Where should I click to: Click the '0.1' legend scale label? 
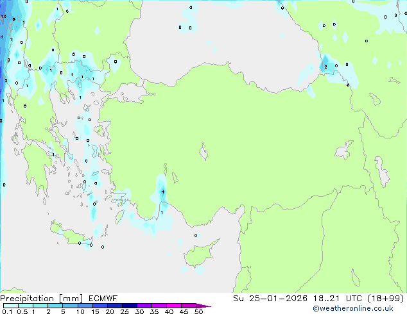coord(7,311)
